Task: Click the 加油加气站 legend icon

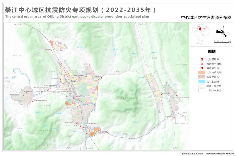Action: [201, 68]
